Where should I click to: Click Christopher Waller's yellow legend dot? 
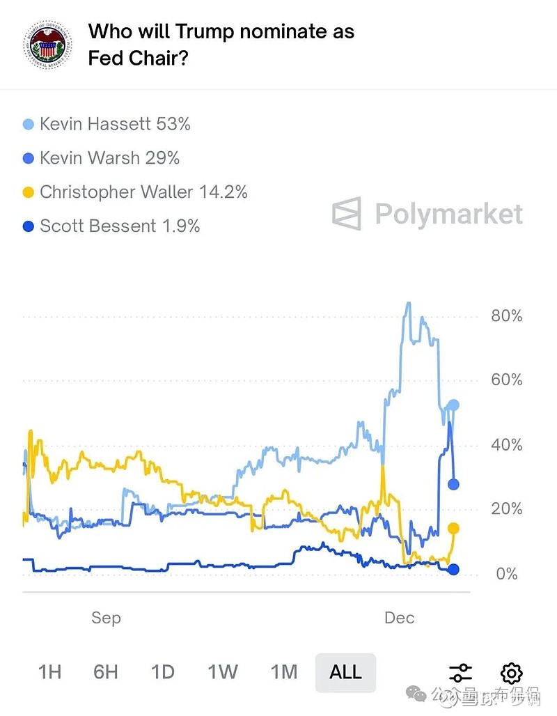click(x=29, y=192)
